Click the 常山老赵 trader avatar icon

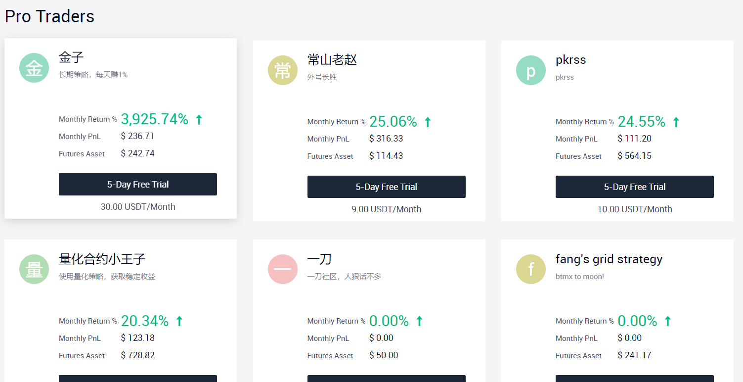coord(282,70)
